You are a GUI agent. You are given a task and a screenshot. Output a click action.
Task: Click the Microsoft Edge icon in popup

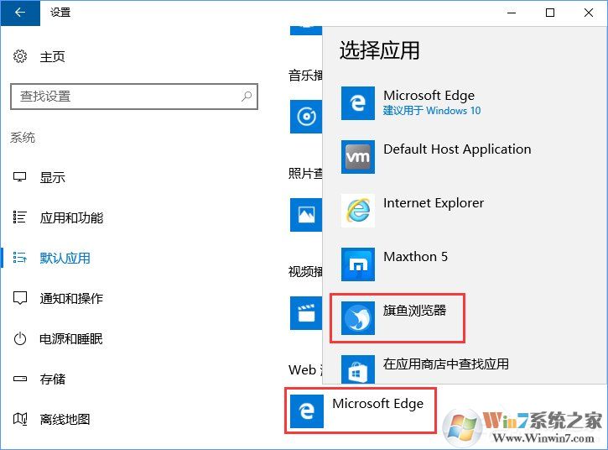pos(358,103)
